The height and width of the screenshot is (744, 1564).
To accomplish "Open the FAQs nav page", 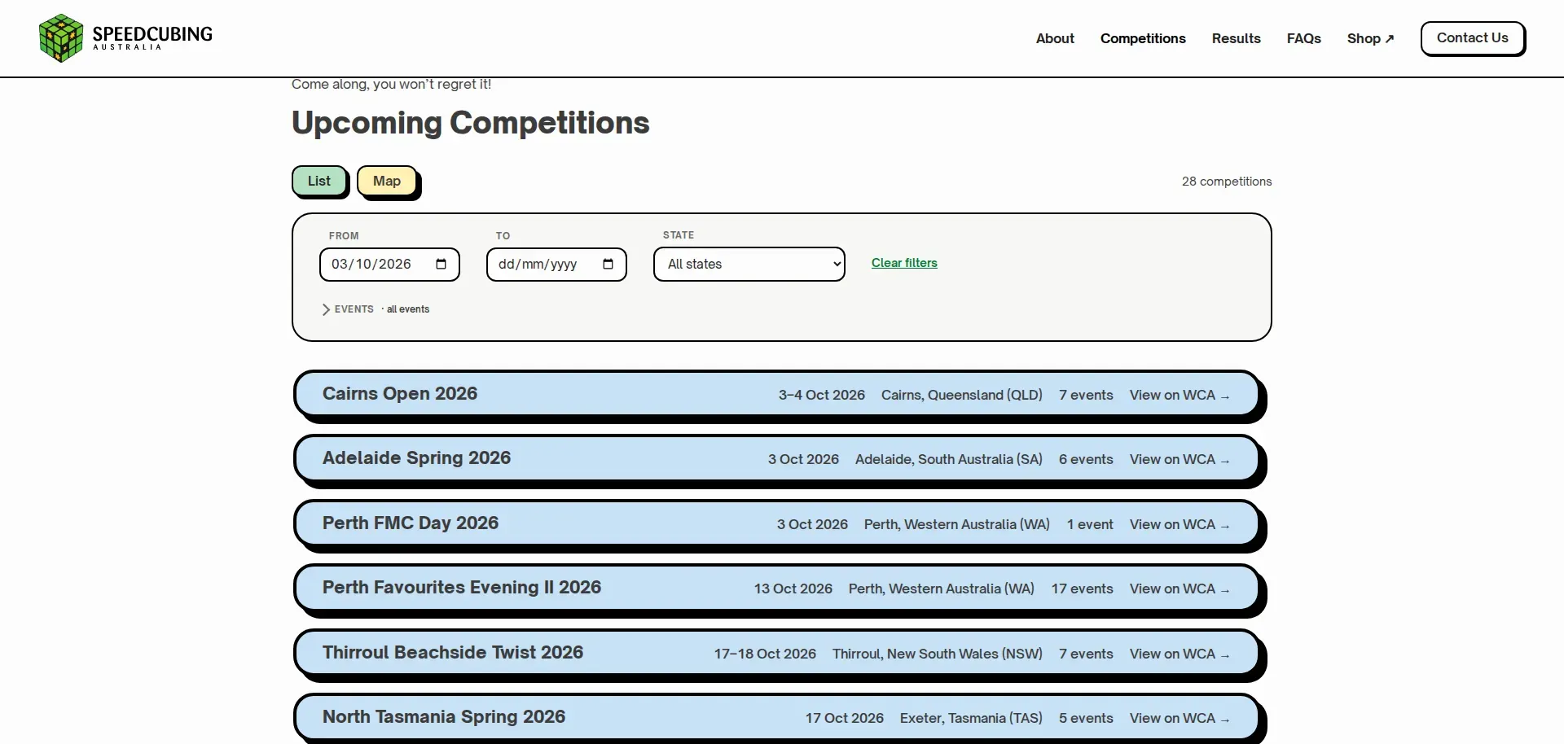I will [1303, 38].
